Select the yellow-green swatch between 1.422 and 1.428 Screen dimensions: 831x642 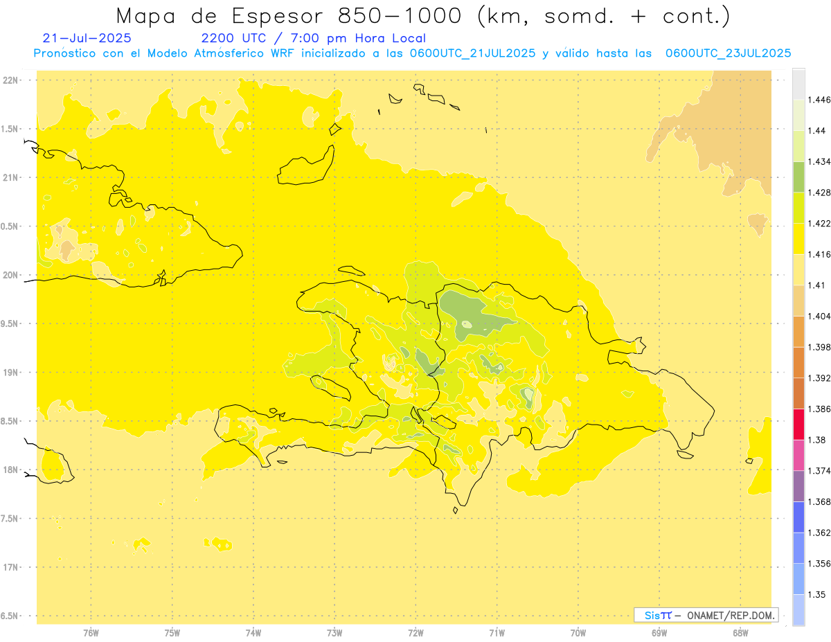coord(798,208)
